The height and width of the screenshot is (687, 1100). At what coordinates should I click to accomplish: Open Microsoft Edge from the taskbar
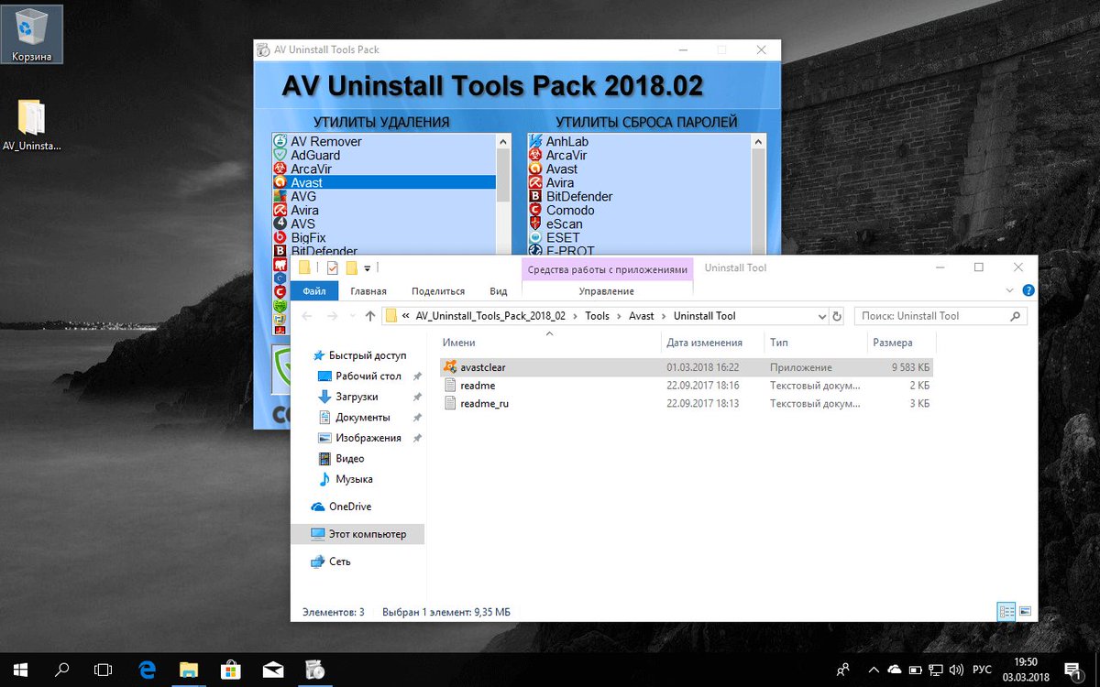point(147,670)
